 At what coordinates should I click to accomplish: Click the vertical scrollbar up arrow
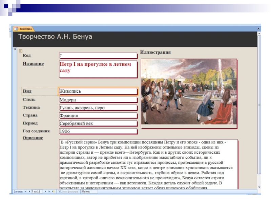tap(259, 33)
